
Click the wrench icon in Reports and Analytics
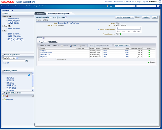click(x=33, y=96)
